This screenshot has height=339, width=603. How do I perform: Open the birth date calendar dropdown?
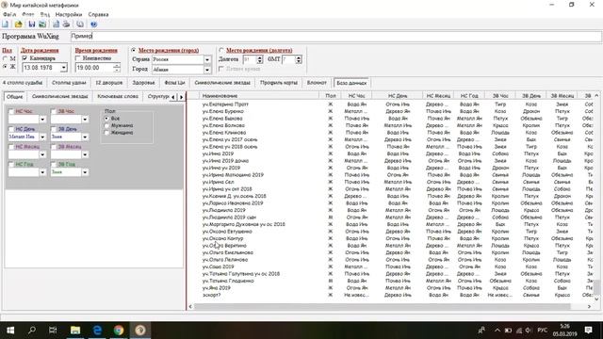click(63, 68)
